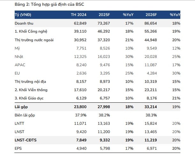The height and width of the screenshot is (159, 195).
Task: Select the Nhật 2025F value 16,023
Action: click(x=104, y=57)
